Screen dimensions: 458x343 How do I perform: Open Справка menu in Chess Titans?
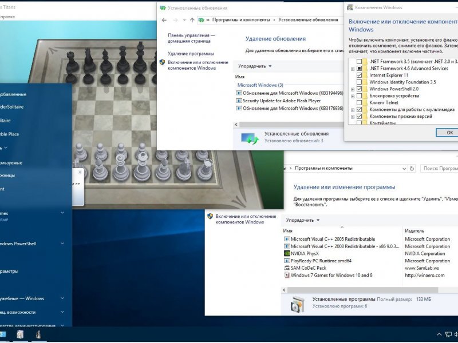pyautogui.click(x=7, y=17)
